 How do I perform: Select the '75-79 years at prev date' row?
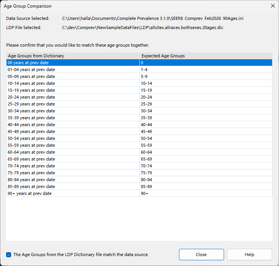tap(139, 173)
